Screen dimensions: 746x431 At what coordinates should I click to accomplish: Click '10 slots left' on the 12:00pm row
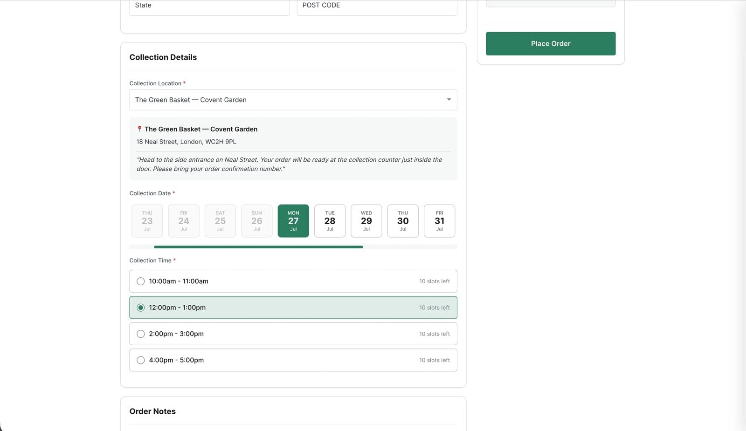[x=435, y=308]
